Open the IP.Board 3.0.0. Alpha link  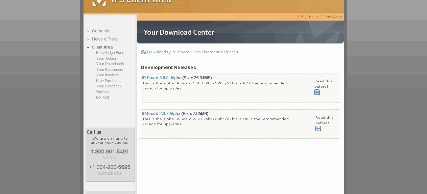click(x=162, y=78)
